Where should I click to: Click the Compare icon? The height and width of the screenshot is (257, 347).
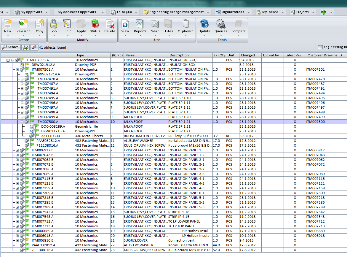point(238,24)
